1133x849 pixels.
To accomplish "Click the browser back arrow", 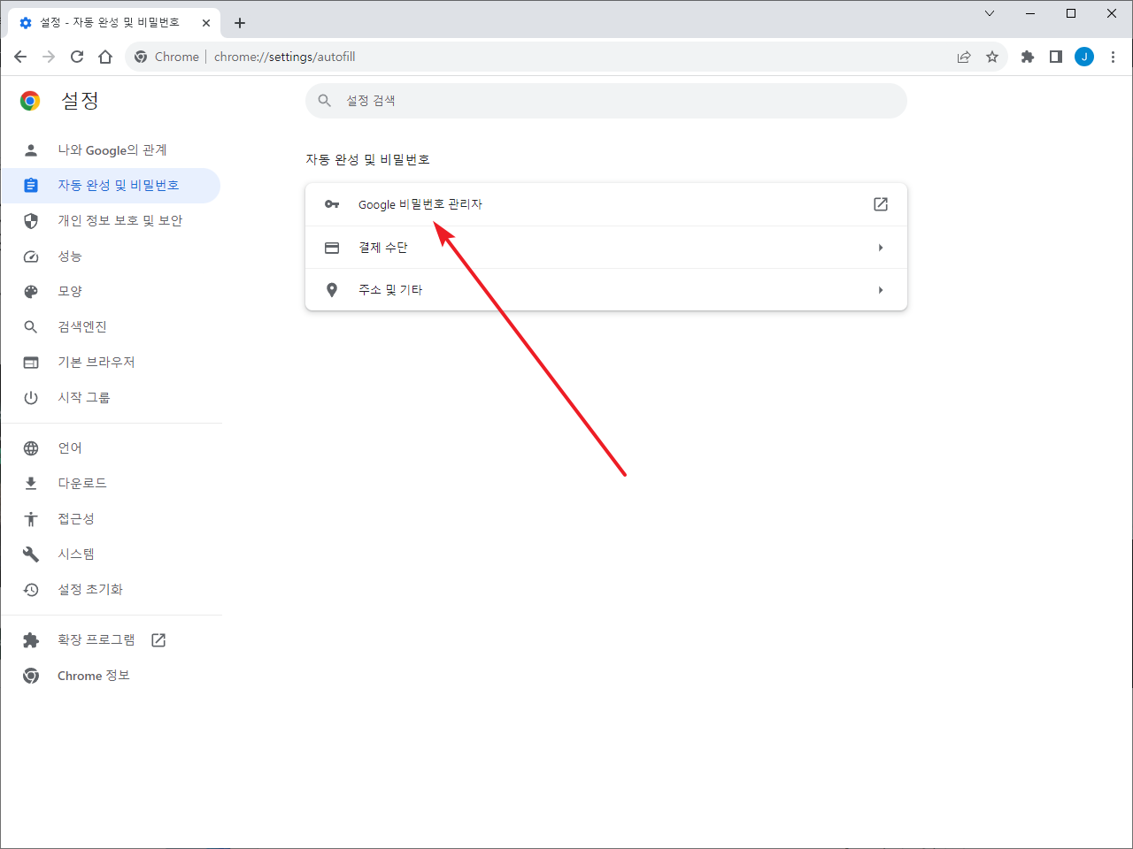I will pos(20,57).
